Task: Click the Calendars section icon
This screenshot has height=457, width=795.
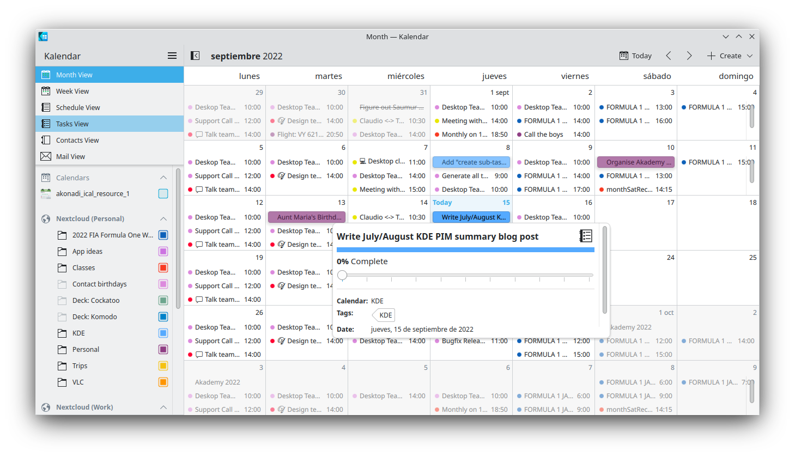Action: tap(46, 178)
